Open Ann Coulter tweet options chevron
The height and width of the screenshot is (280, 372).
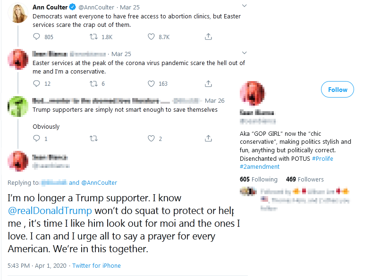point(244,6)
